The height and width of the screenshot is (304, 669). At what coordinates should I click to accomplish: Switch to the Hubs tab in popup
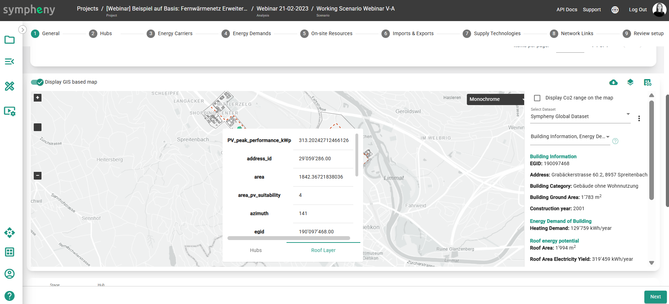tap(256, 250)
